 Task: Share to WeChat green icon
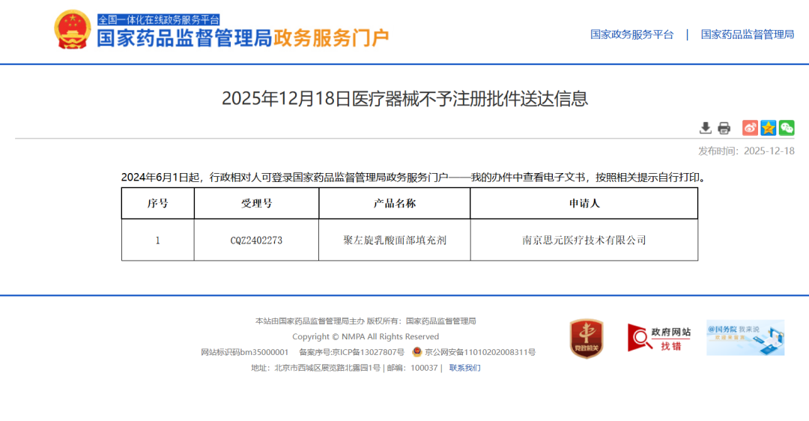point(787,128)
